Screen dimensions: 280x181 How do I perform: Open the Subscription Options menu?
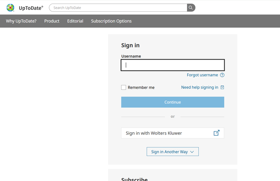pos(111,21)
